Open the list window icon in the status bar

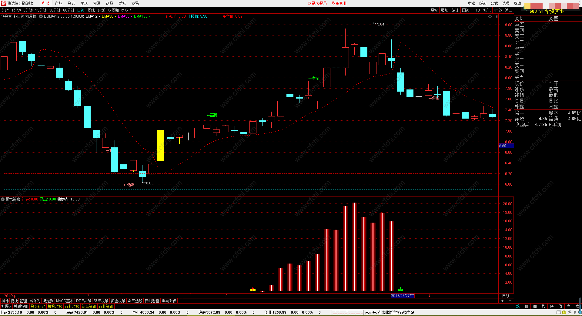[558, 312]
